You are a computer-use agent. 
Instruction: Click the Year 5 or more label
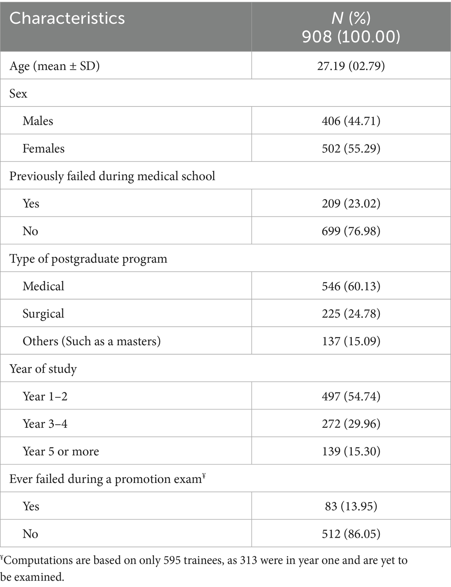coord(61,452)
